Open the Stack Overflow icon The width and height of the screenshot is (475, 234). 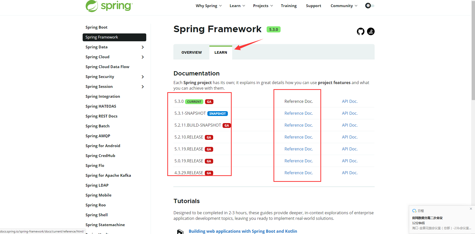(371, 31)
